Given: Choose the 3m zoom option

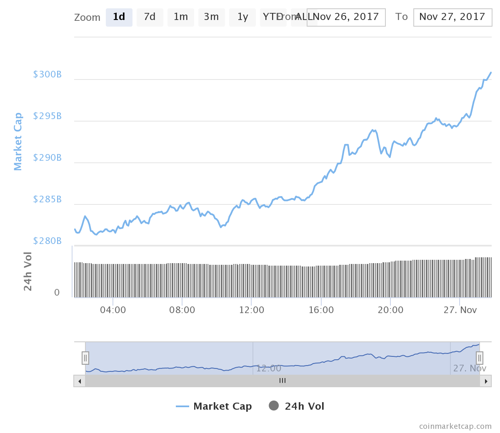Looking at the screenshot, I should tap(211, 17).
